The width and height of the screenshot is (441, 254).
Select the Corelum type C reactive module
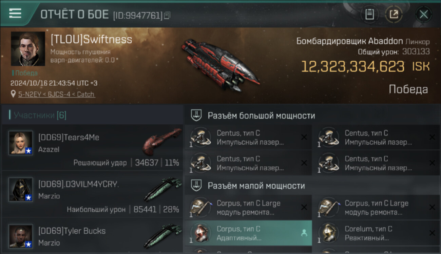click(x=376, y=233)
